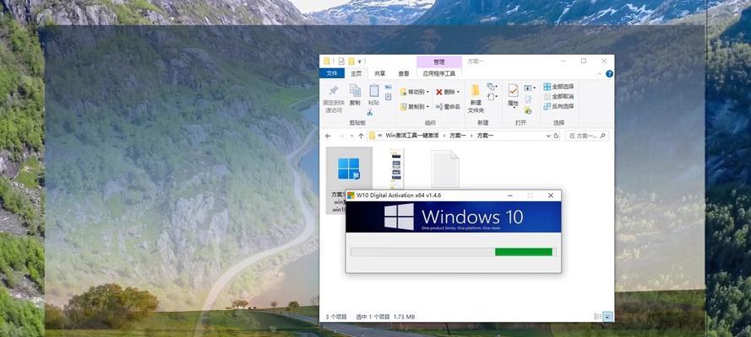
Task: Switch to Details view icon in status bar
Action: click(597, 317)
